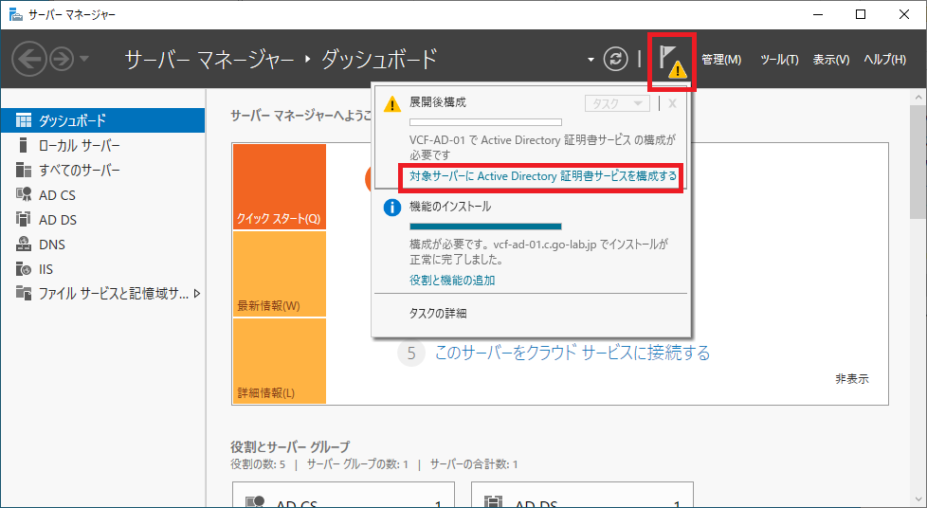This screenshot has width=927, height=508.
Task: Select ダッシュボード in the sidebar
Action: click(x=102, y=120)
